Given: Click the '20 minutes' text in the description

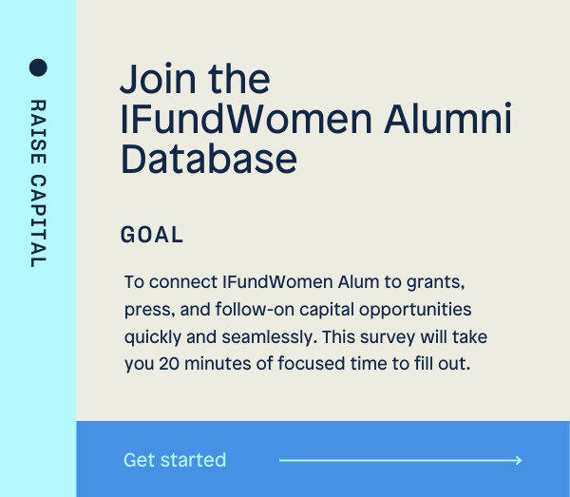Looking at the screenshot, I should pyautogui.click(x=205, y=364).
